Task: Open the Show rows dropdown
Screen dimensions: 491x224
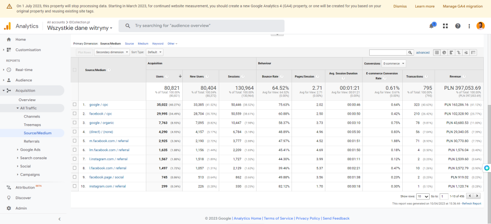Action: [423, 197]
